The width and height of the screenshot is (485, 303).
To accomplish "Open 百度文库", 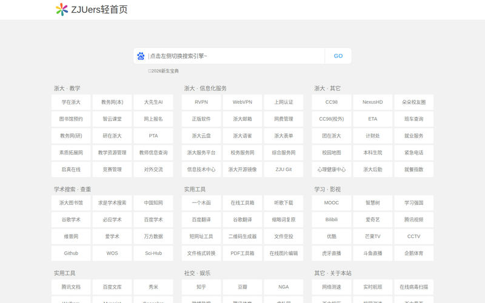I will [112, 287].
